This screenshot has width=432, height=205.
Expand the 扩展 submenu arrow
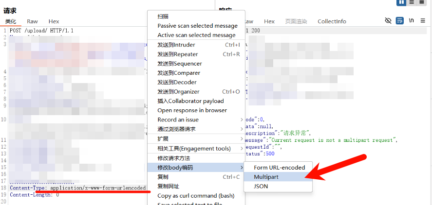242,139
